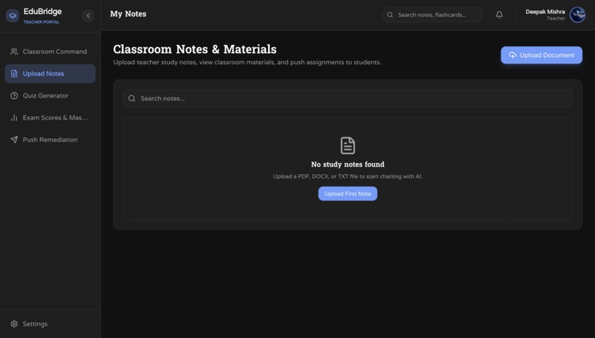Open Settings at the sidebar bottom
Image resolution: width=595 pixels, height=338 pixels.
50,323
